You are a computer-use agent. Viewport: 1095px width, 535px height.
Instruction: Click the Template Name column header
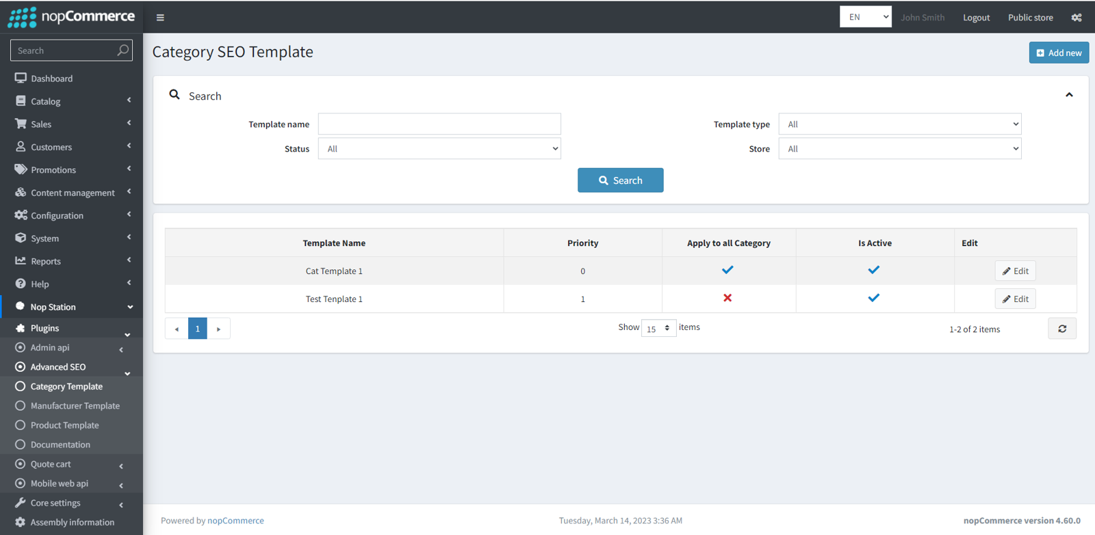(334, 243)
